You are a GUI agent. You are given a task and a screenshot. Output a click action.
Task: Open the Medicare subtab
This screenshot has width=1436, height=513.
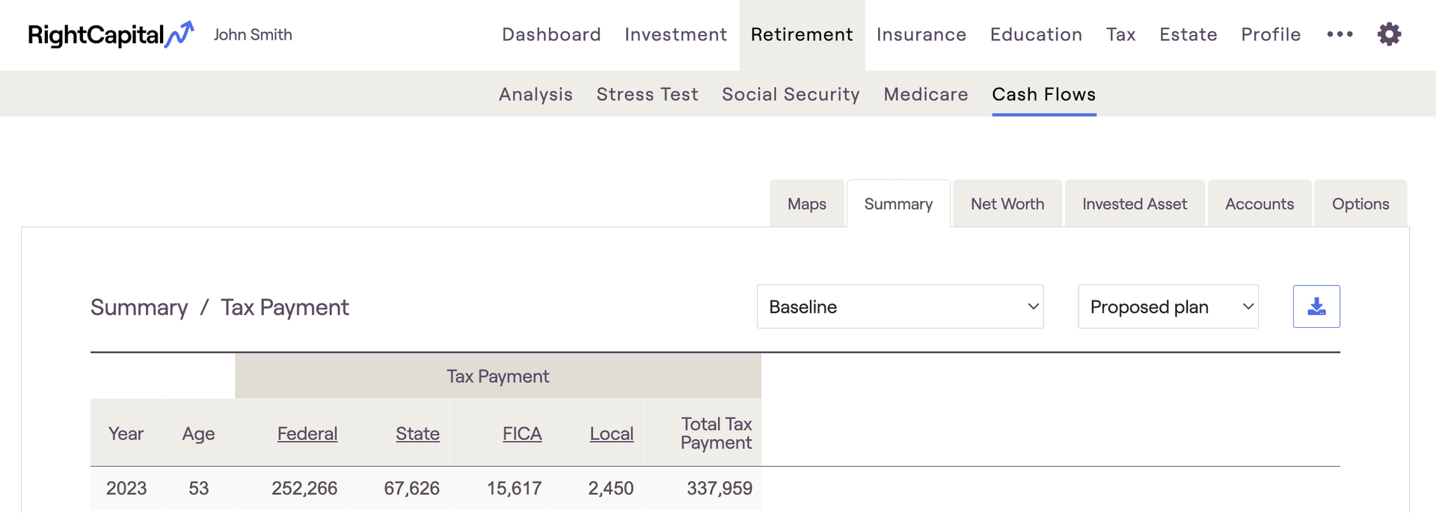(x=926, y=95)
